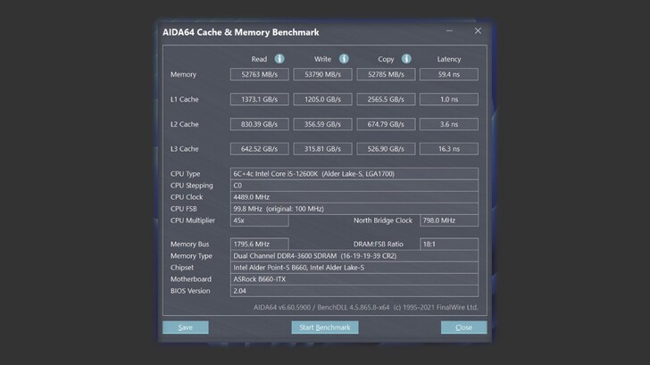
Task: Select the Memory Copy value 52785 MB/s
Action: pos(386,75)
